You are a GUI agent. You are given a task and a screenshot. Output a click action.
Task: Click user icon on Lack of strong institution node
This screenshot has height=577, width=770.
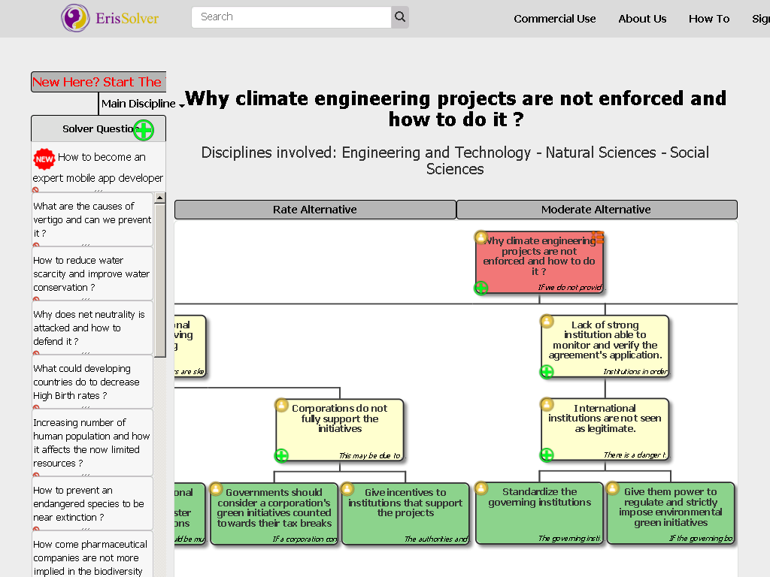547,322
